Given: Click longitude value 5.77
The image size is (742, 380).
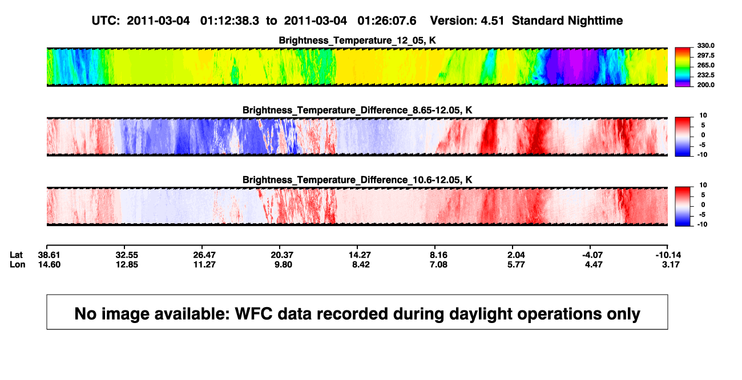Looking at the screenshot, I should point(516,264).
